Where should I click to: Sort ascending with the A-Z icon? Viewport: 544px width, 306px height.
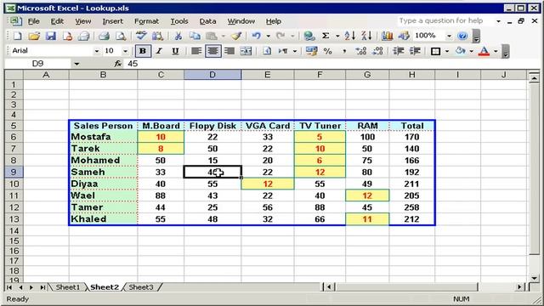tap(349, 36)
